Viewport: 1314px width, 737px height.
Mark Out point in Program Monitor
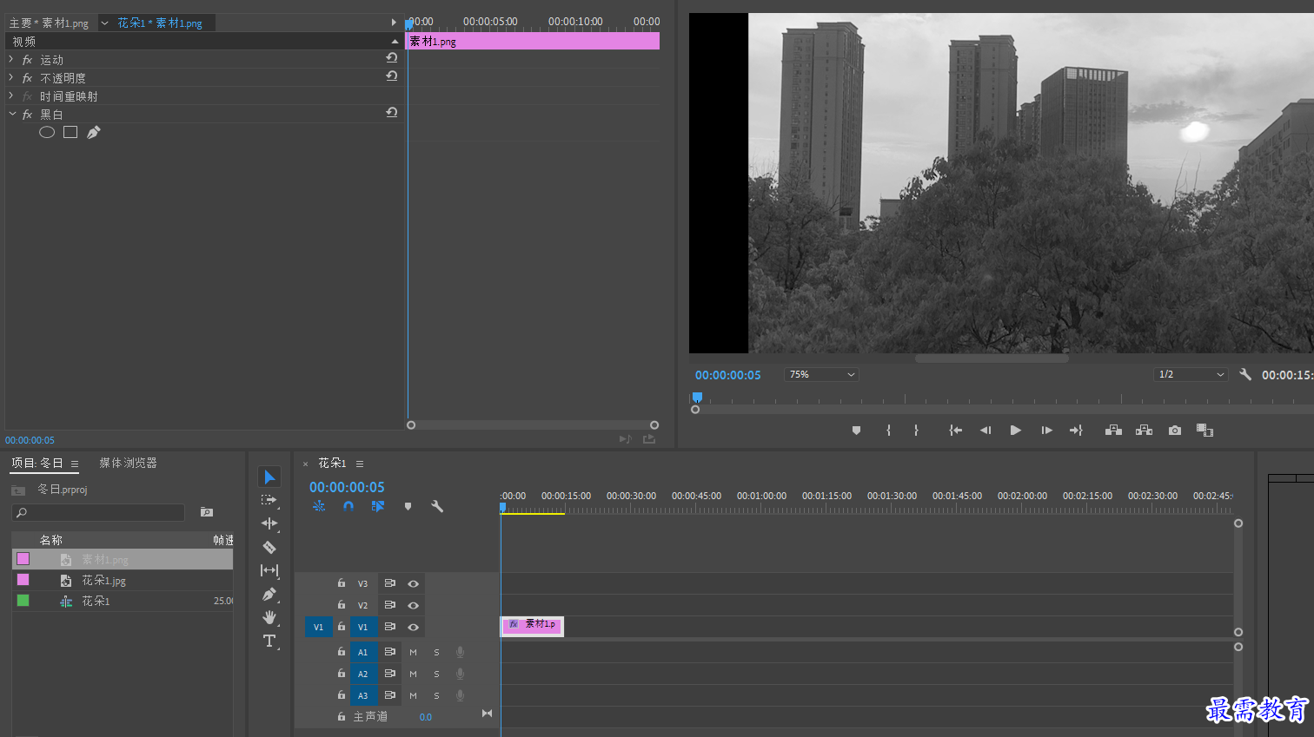tap(916, 431)
